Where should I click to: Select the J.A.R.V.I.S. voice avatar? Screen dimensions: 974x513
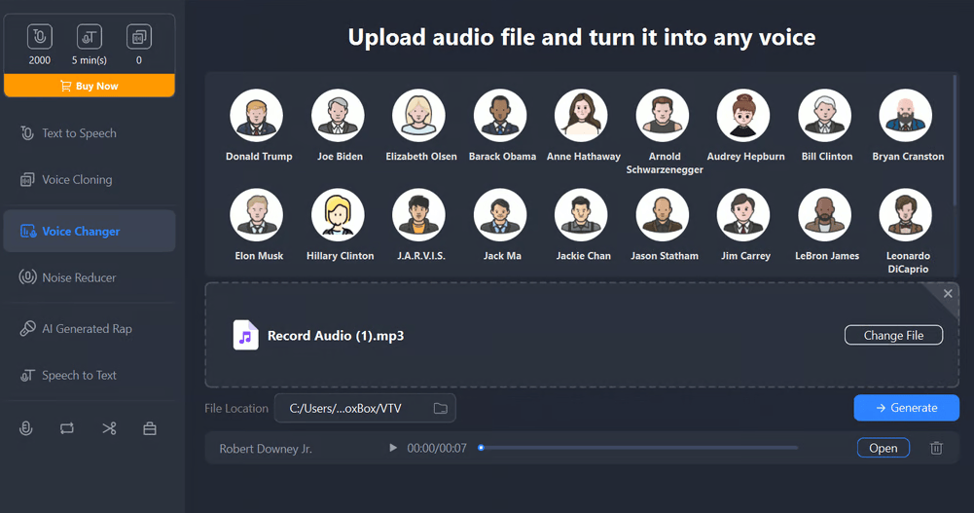(x=418, y=215)
